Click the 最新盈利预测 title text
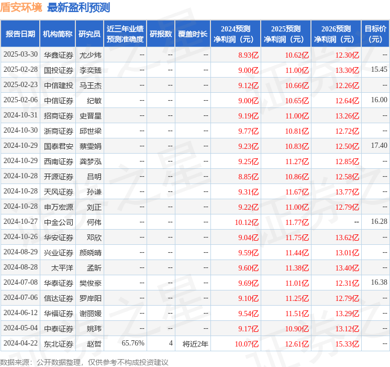 click(x=79, y=7)
